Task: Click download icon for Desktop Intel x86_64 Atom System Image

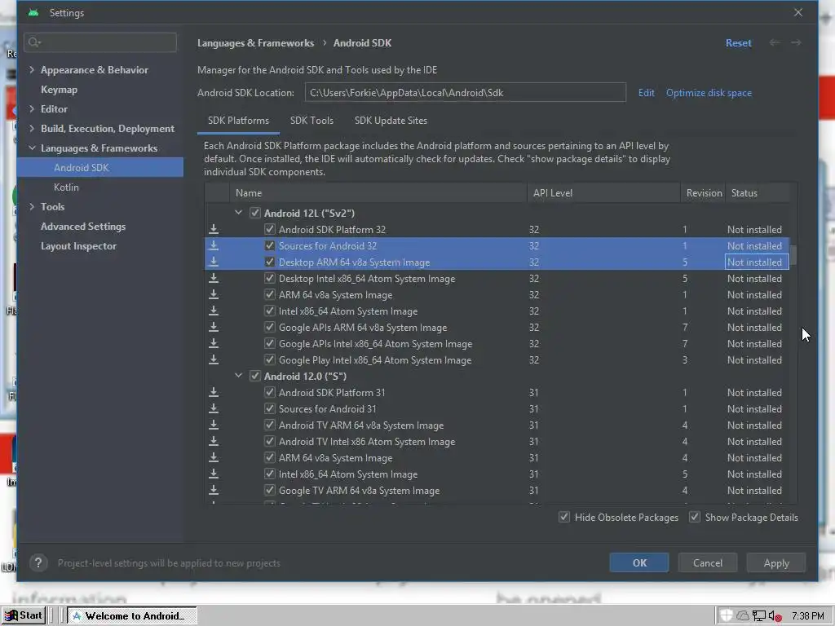Action: (214, 279)
